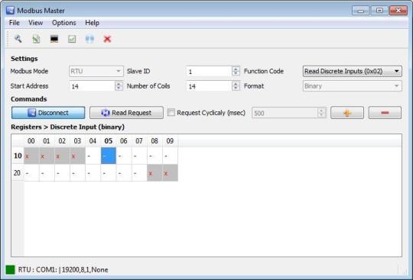This screenshot has height=280, width=413.
Task: Open the Options menu
Action: pyautogui.click(x=64, y=23)
